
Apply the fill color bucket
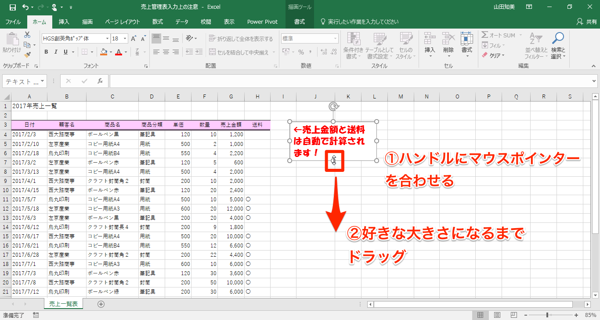pos(104,52)
